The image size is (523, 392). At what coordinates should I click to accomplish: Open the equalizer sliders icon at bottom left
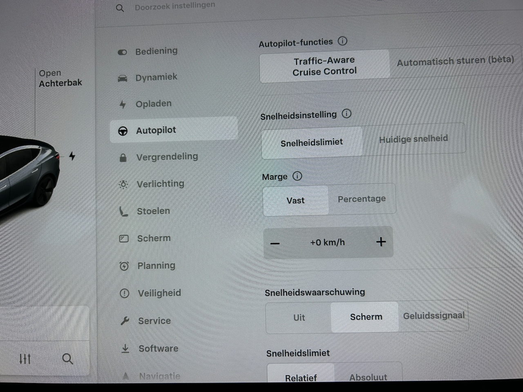(25, 359)
